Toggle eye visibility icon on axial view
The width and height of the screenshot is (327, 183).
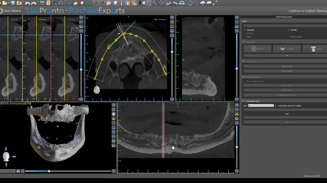coord(172,31)
